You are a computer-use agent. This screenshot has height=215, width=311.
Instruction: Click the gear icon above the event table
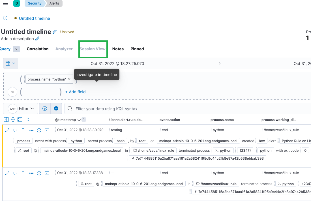tap(13, 120)
